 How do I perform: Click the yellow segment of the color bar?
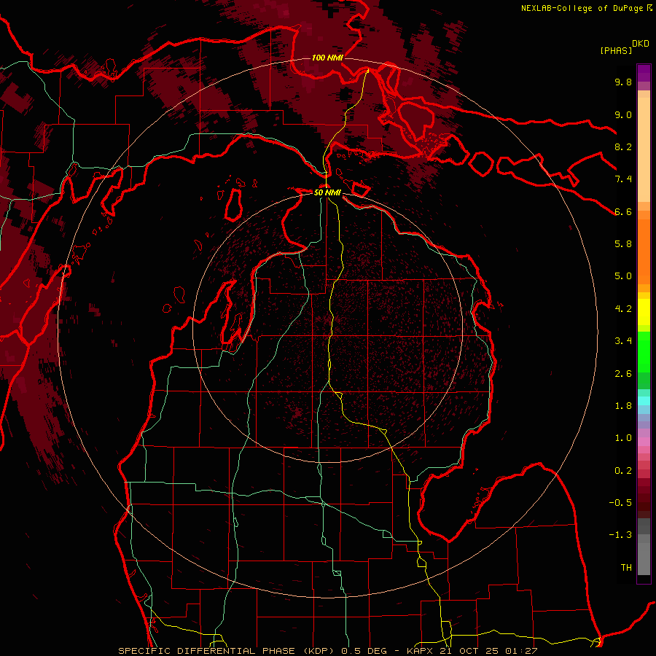click(644, 312)
